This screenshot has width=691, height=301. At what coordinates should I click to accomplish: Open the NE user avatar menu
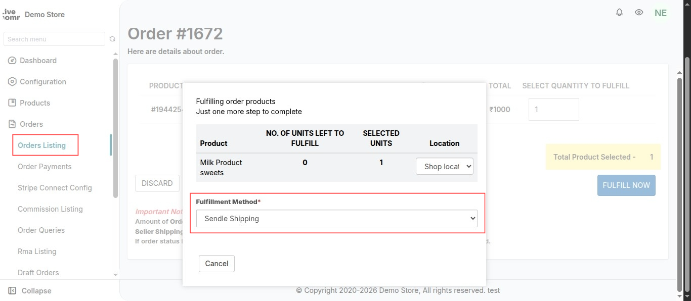[x=661, y=13]
